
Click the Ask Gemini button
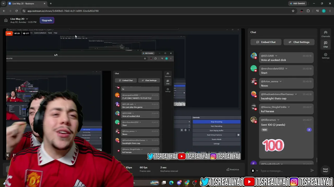tap(297, 3)
